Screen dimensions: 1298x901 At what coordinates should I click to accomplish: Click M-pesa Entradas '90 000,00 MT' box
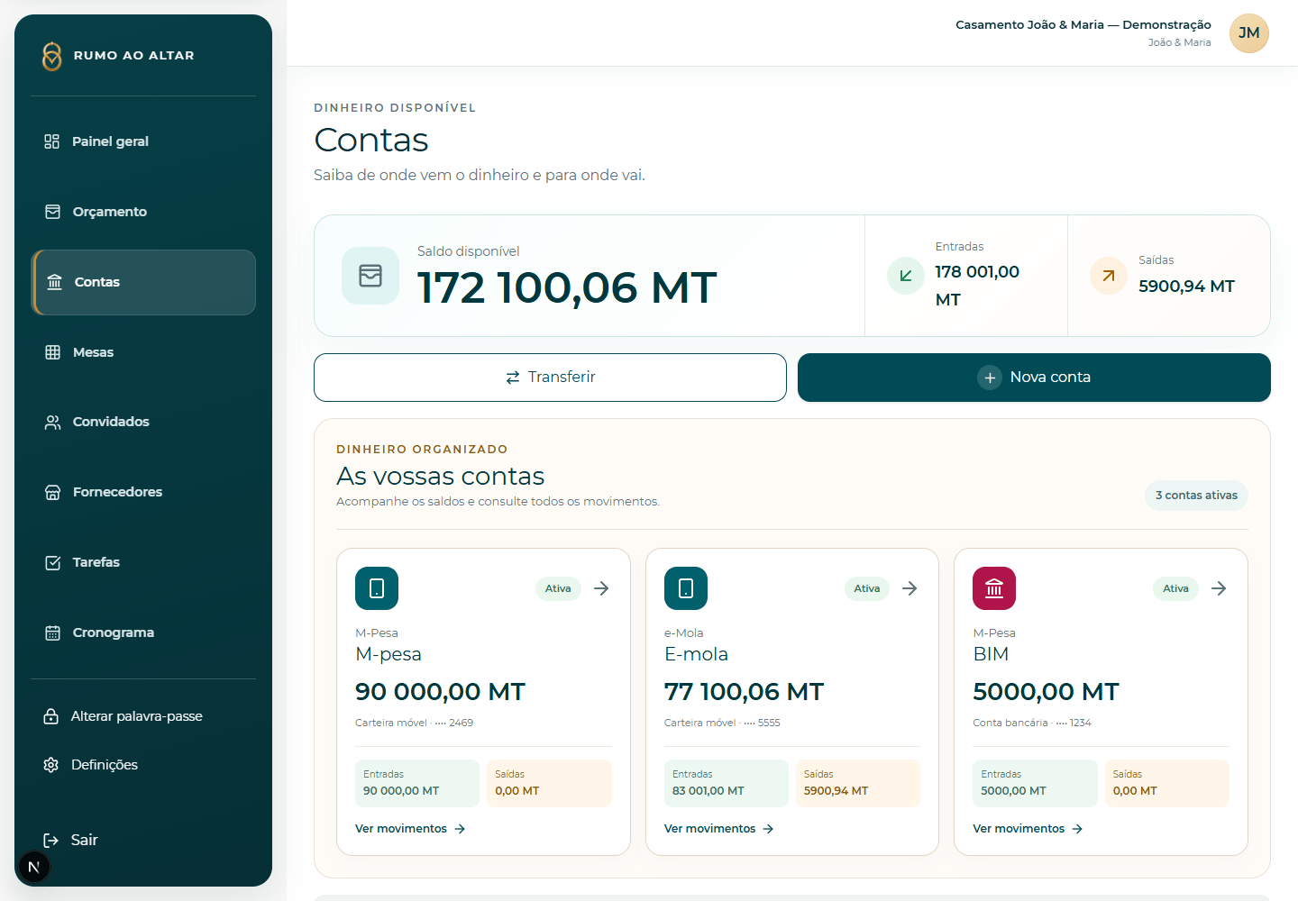click(417, 783)
